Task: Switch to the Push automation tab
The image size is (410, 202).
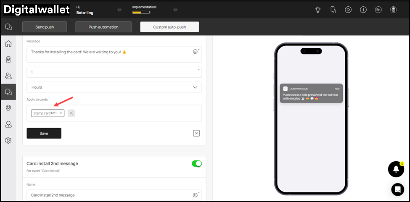Action: [103, 27]
